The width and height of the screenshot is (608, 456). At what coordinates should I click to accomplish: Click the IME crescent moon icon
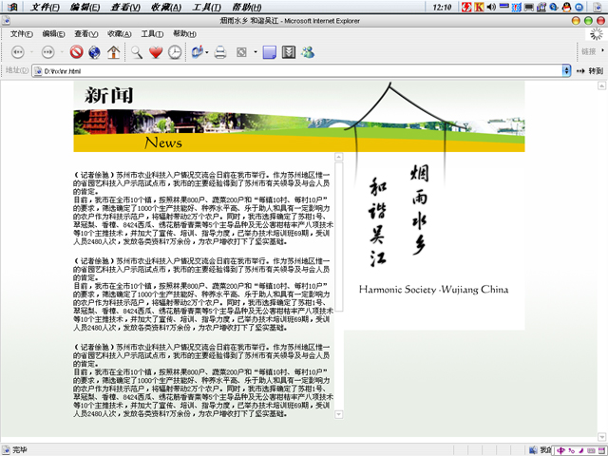click(580, 450)
